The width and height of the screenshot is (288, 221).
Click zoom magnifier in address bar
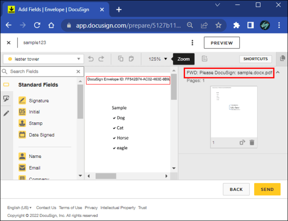click(x=190, y=25)
